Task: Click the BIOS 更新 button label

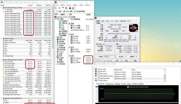Action: click(x=69, y=11)
